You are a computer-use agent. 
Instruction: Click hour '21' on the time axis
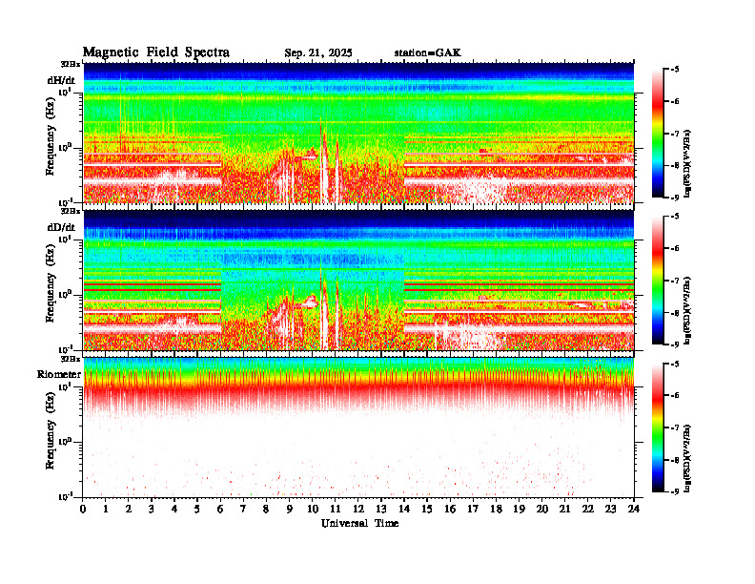pyautogui.click(x=564, y=510)
